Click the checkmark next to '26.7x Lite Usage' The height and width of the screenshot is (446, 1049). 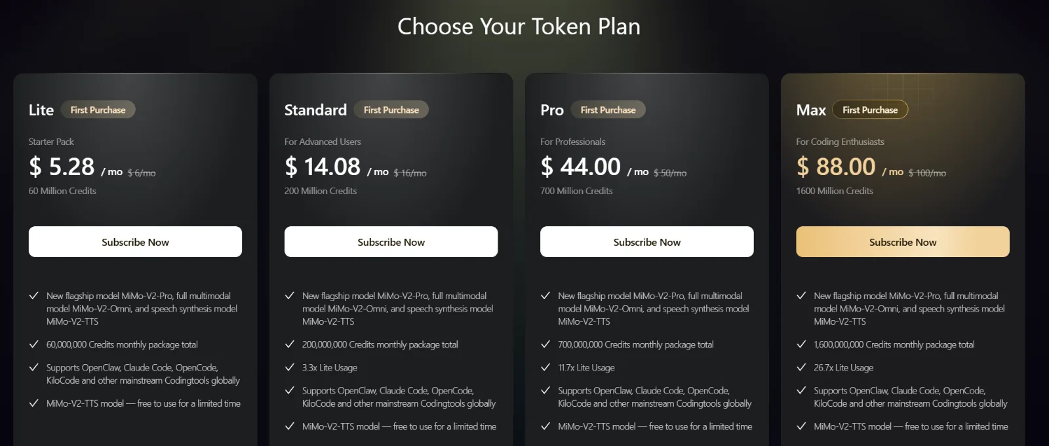tap(801, 367)
